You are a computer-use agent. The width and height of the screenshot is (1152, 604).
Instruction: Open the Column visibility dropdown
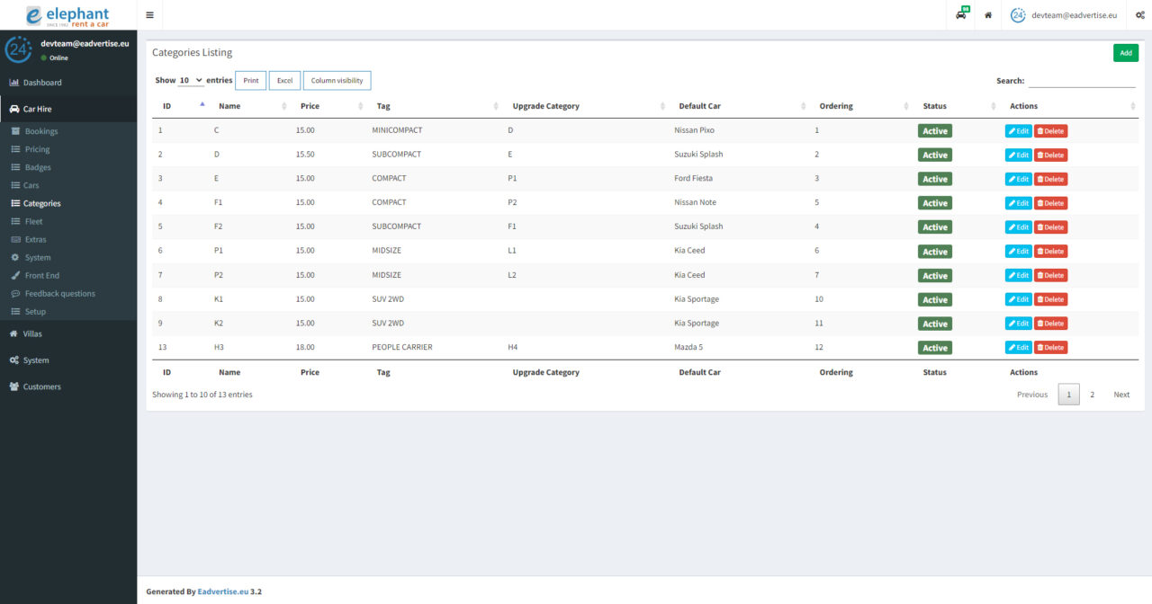(337, 81)
